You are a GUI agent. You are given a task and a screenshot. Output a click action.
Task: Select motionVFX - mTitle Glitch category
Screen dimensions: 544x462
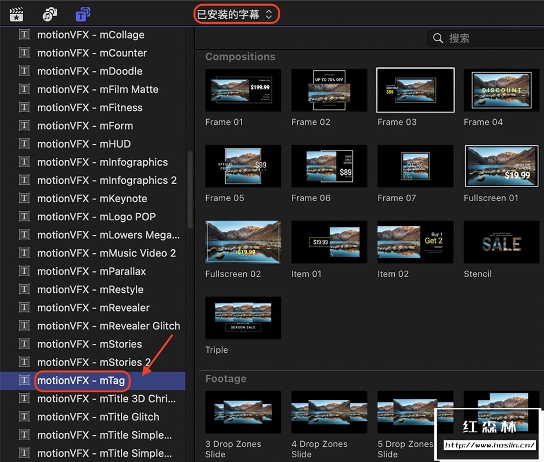pos(93,417)
